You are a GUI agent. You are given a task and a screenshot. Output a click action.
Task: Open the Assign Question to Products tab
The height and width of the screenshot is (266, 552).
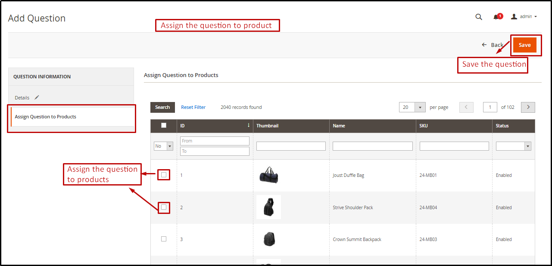point(46,116)
